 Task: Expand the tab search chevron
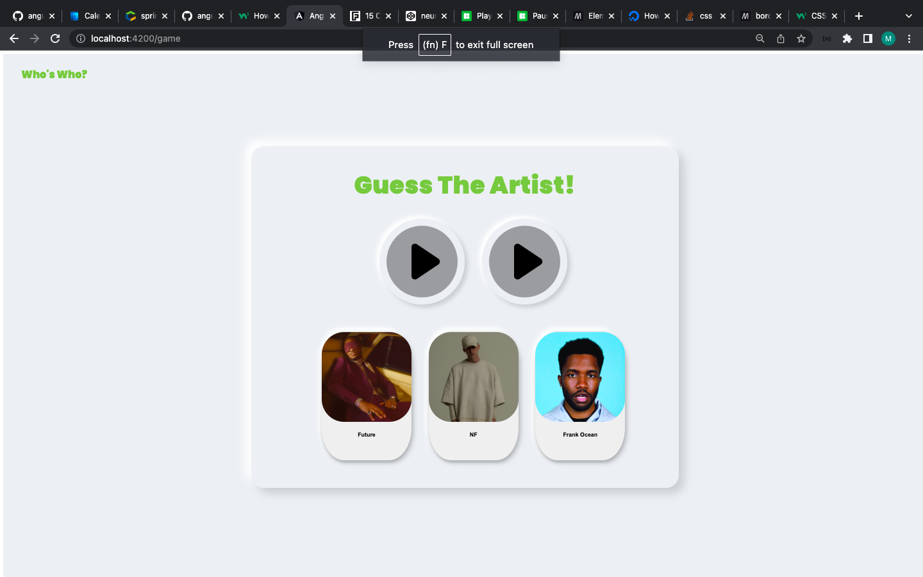click(909, 16)
